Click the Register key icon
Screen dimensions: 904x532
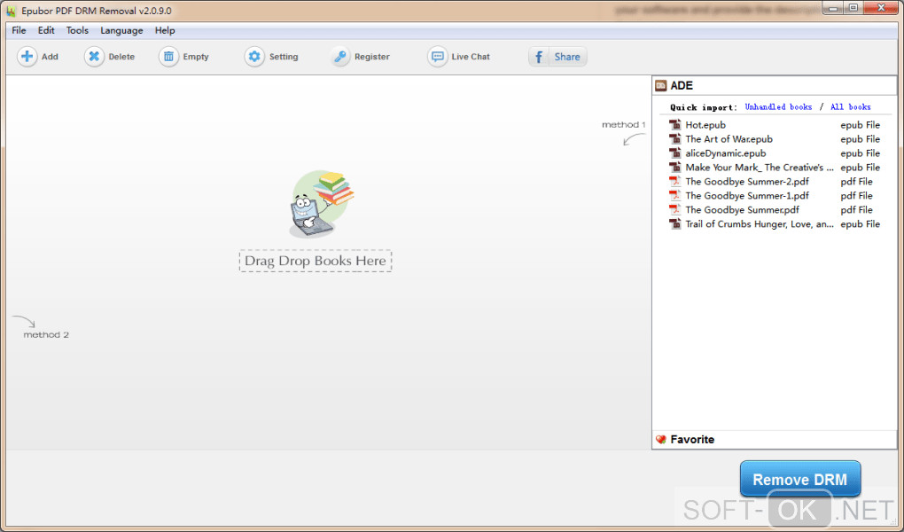[x=340, y=57]
